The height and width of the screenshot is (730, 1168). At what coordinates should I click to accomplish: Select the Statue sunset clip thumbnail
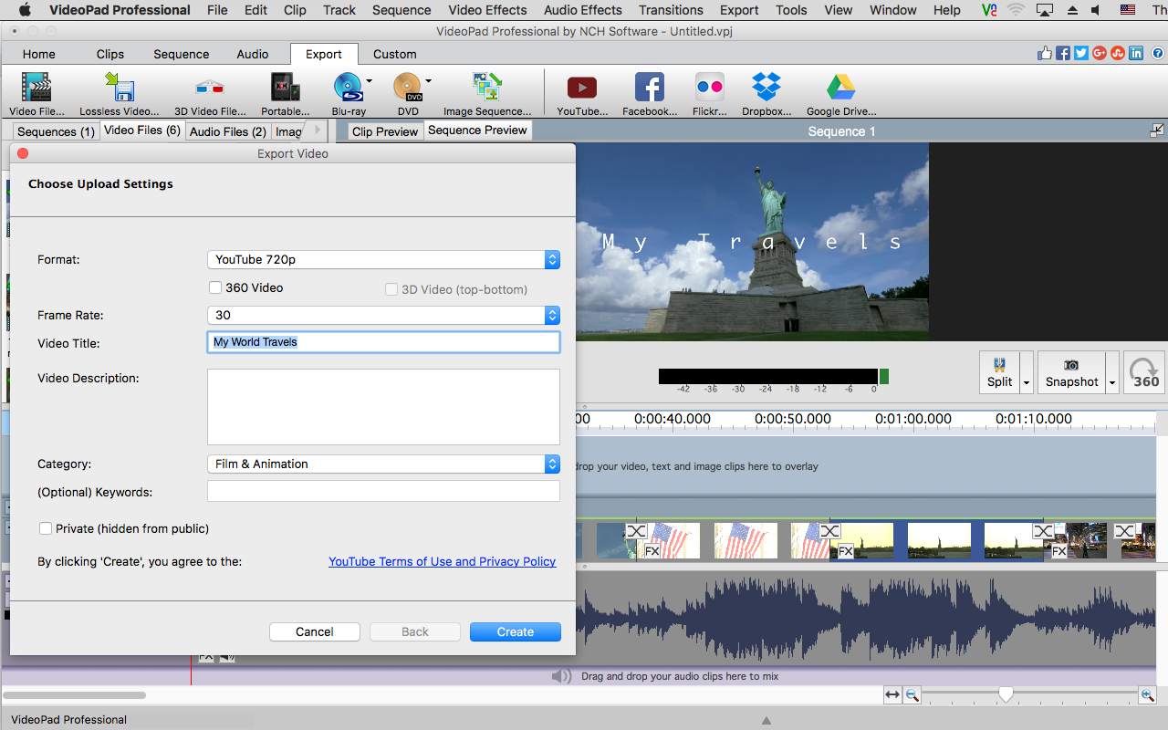(x=939, y=540)
